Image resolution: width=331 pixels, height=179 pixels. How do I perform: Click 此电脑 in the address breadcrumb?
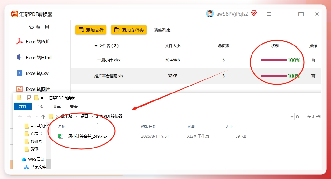pos(67,116)
